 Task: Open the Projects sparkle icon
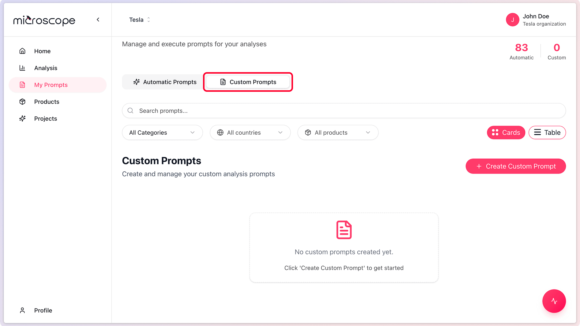[x=22, y=118]
